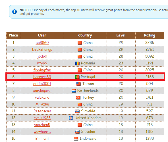
Task: Open the eddie0001 user link
Action: coord(42,84)
